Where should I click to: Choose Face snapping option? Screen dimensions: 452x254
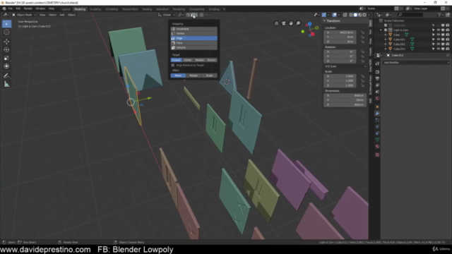pos(194,43)
